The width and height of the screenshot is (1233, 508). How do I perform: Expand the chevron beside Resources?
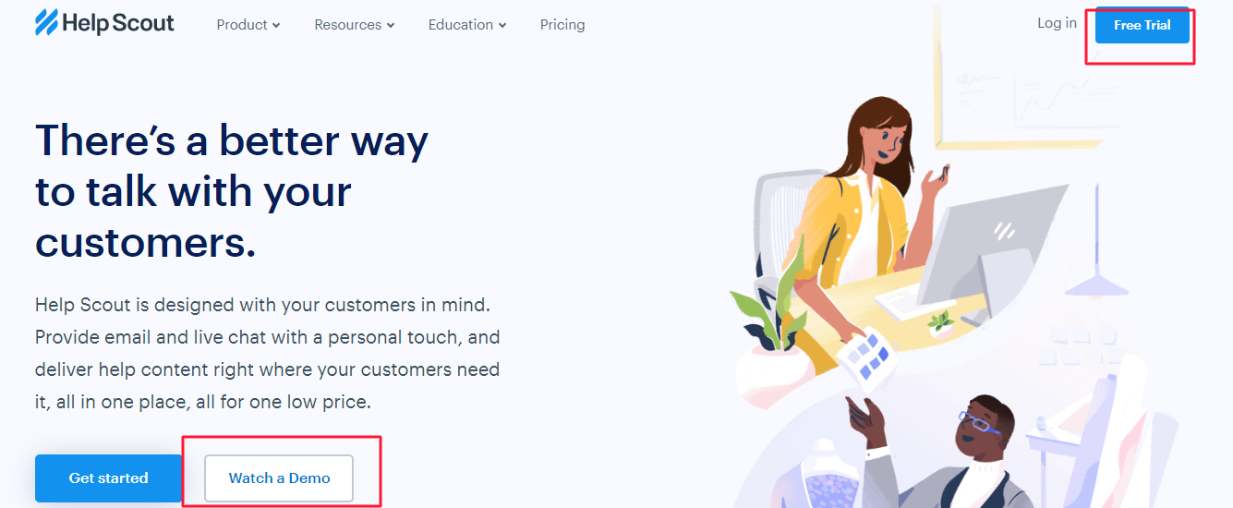tap(391, 26)
